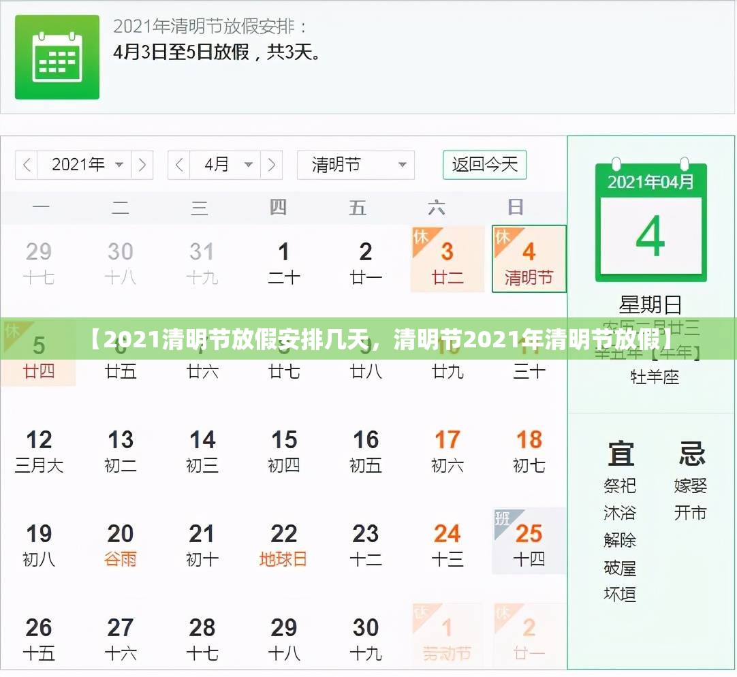Select April 1 二十 date
The image size is (737, 677).
[284, 264]
